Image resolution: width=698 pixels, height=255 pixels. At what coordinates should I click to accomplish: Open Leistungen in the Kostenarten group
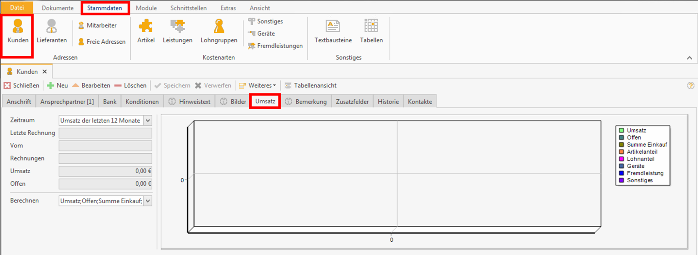(177, 31)
